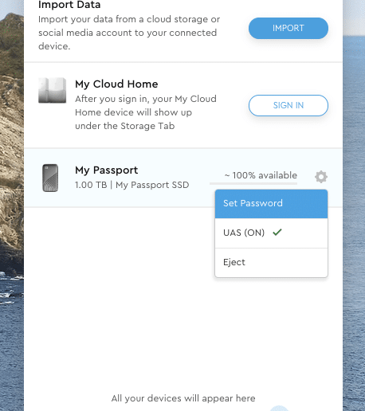Click the IMPORT button
This screenshot has width=365, height=411.
tap(288, 28)
